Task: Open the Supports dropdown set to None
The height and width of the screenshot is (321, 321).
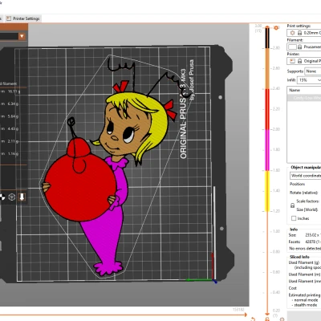Action: click(312, 71)
